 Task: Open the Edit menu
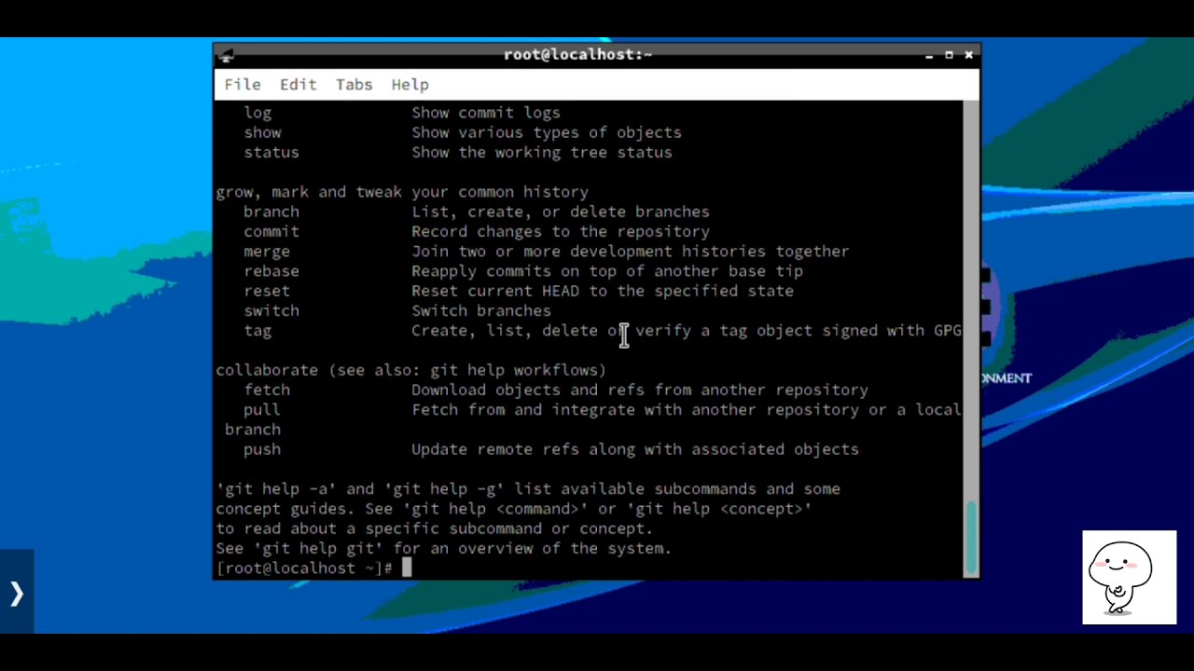(x=298, y=85)
